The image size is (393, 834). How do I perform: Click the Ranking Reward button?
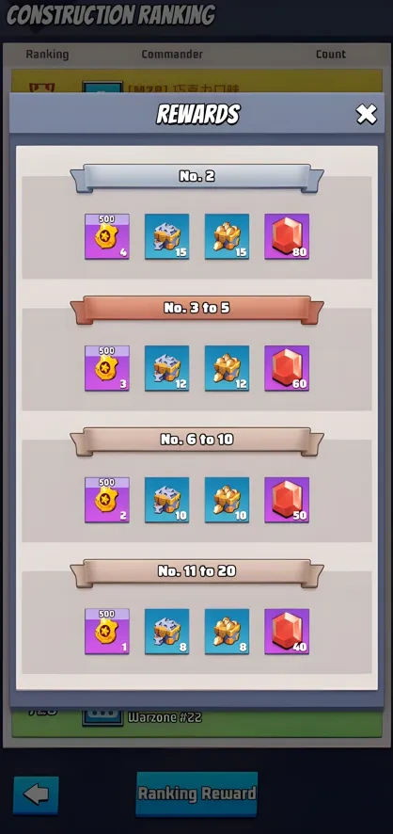click(196, 794)
